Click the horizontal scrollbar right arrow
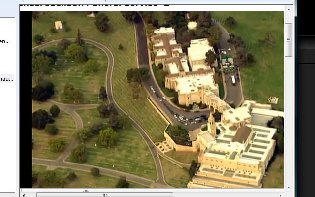The height and width of the screenshot is (197, 315). pyautogui.click(x=281, y=195)
